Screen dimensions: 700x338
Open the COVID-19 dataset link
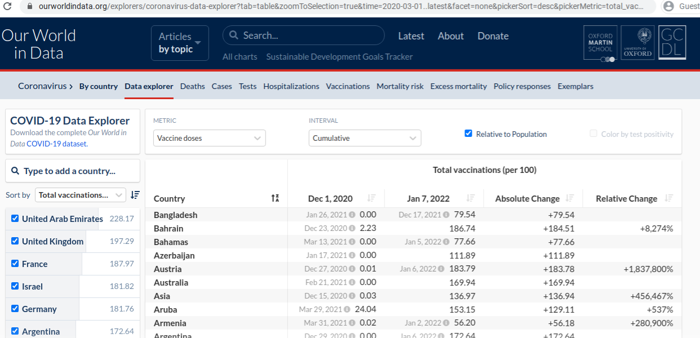[56, 144]
